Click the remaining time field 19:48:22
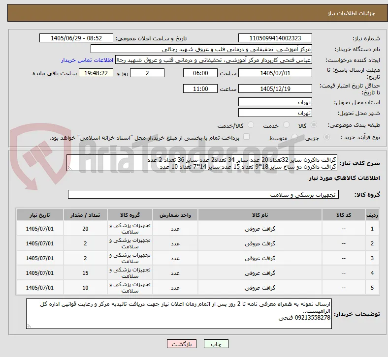The height and width of the screenshot is (357, 388). tap(96, 73)
